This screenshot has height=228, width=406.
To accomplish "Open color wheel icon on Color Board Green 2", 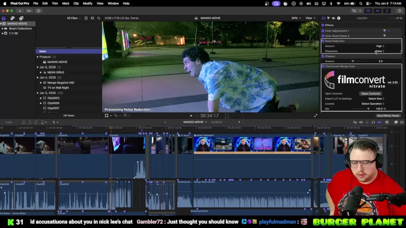I will 385,36.
